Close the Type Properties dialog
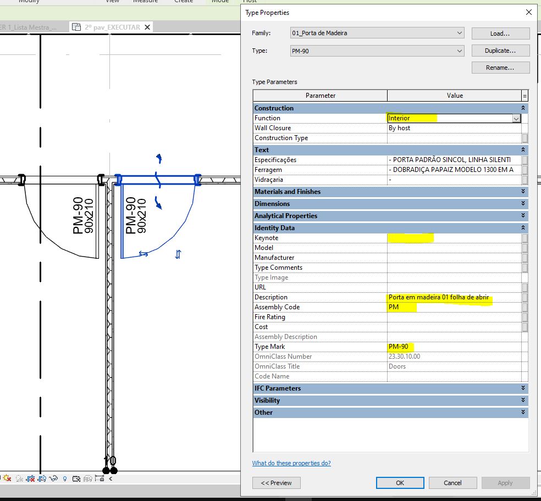Image resolution: width=541 pixels, height=501 pixels. coord(528,13)
